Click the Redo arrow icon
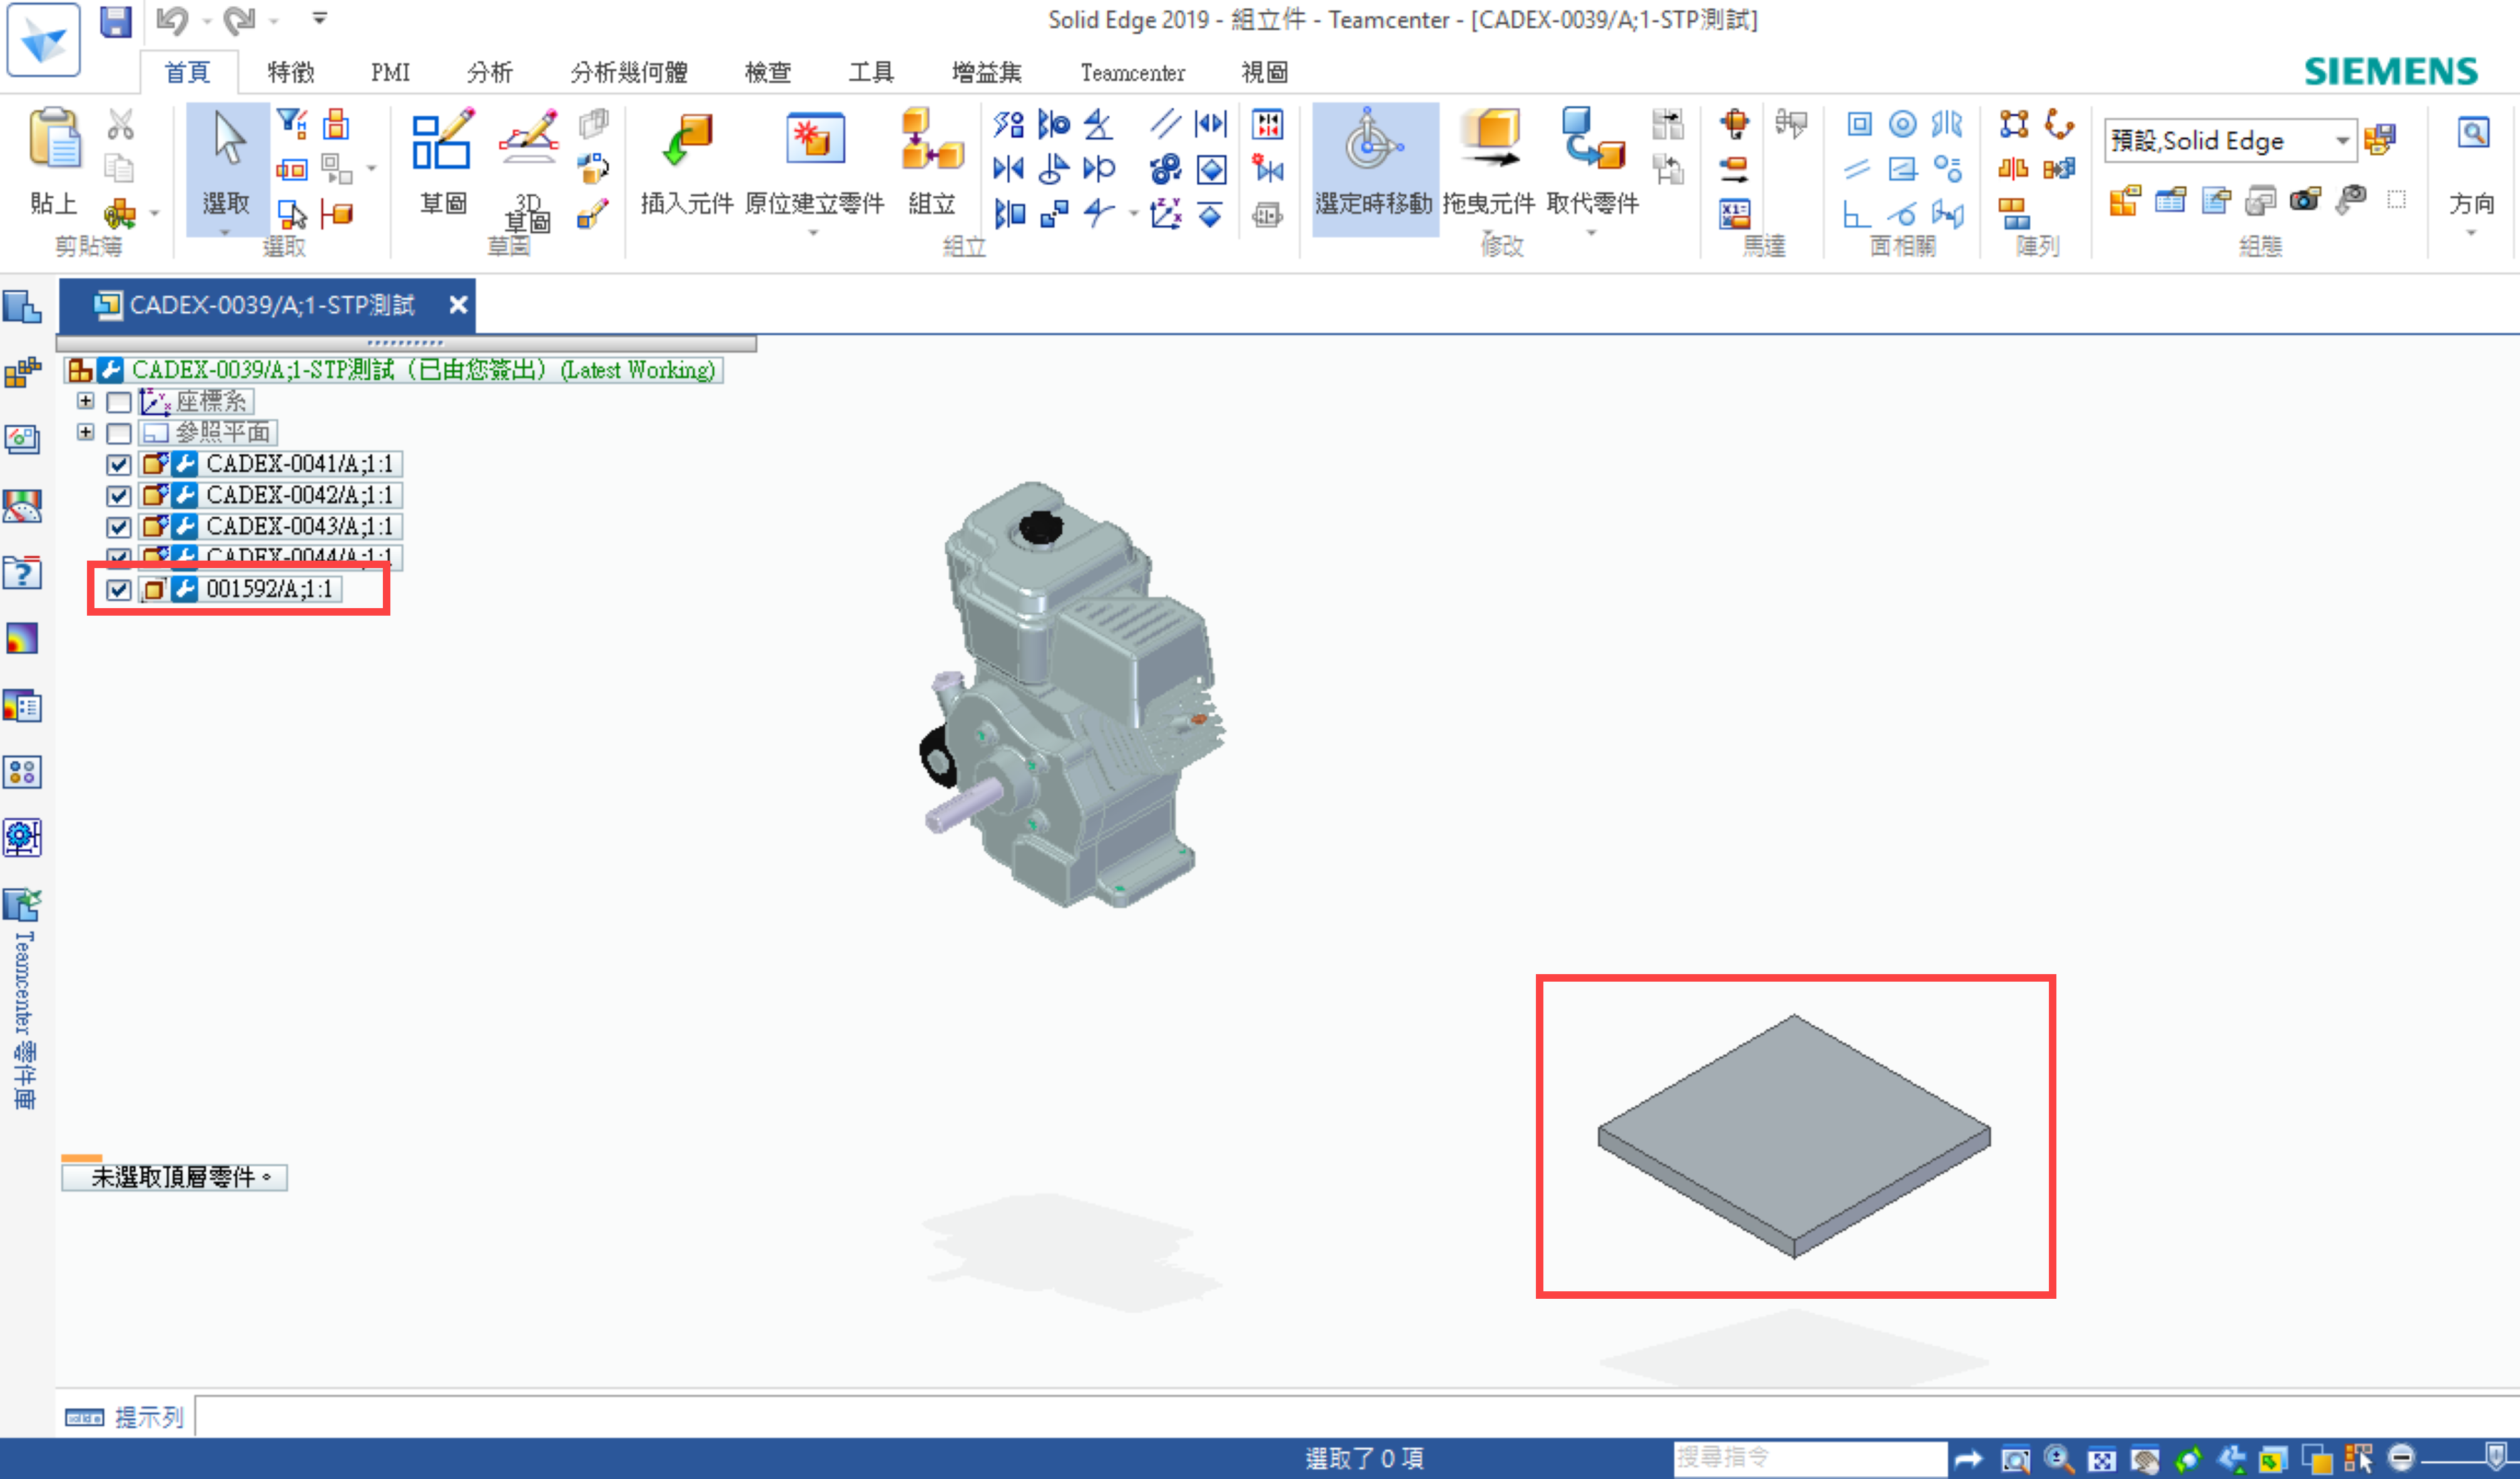This screenshot has height=1479, width=2520. [x=240, y=21]
